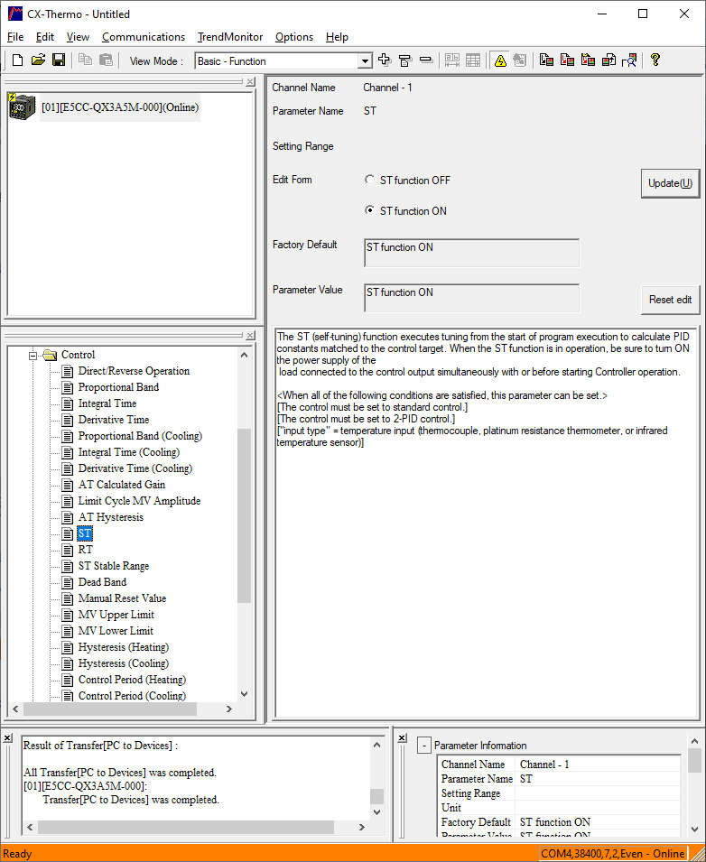Click the Paste toolbar icon
This screenshot has height=862, width=706.
(x=107, y=60)
